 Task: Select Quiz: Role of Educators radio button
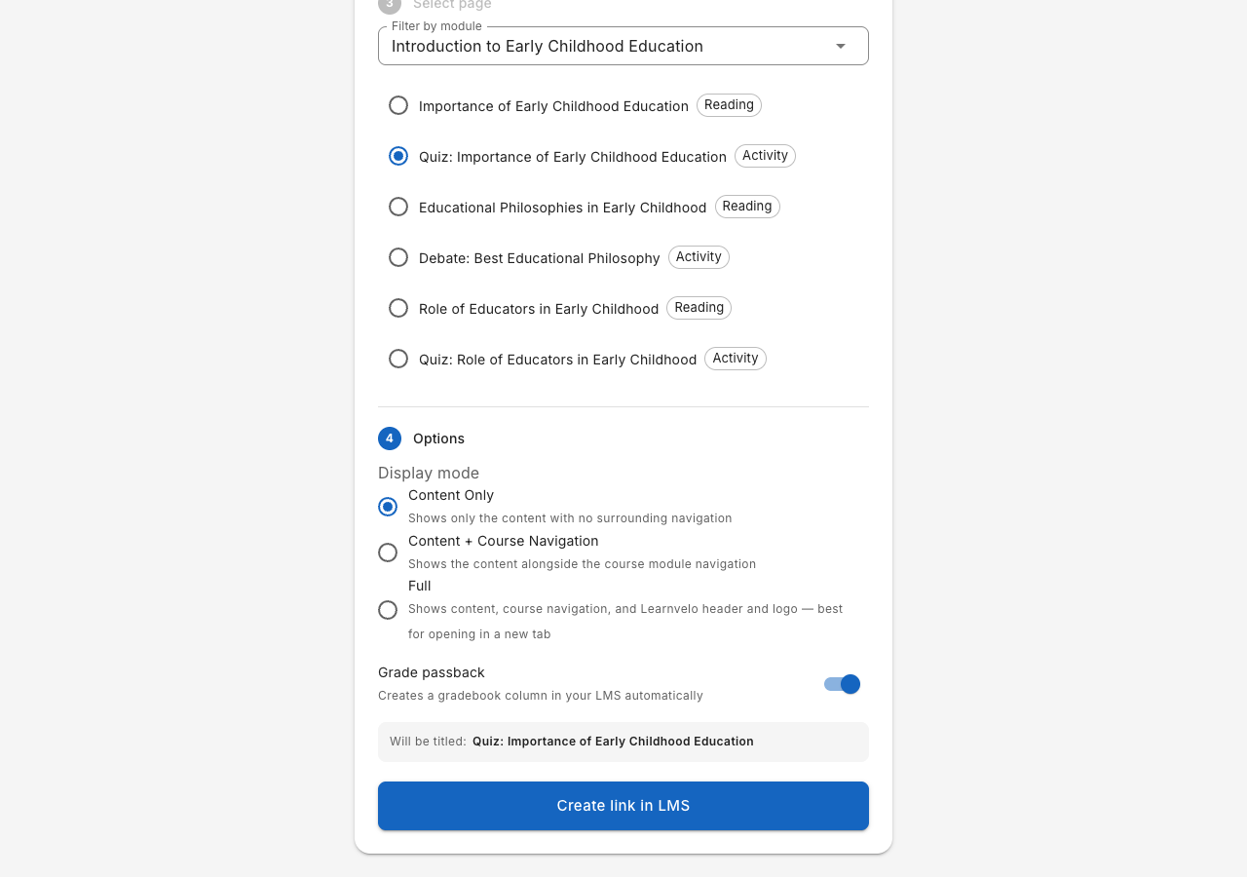(x=398, y=359)
